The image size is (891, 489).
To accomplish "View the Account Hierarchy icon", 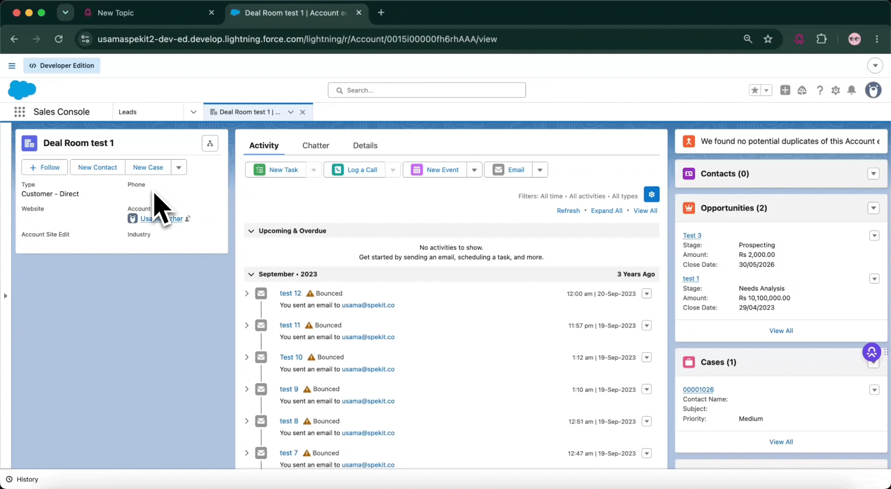I will coord(210,144).
